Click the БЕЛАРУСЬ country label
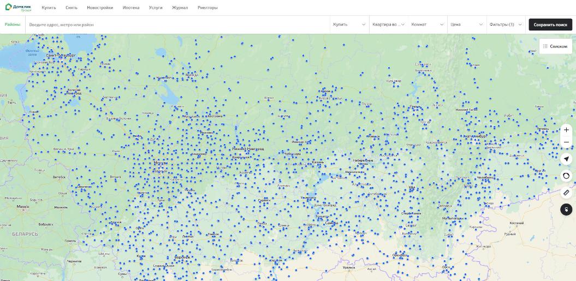Image resolution: width=576 pixels, height=281 pixels. pyautogui.click(x=25, y=234)
